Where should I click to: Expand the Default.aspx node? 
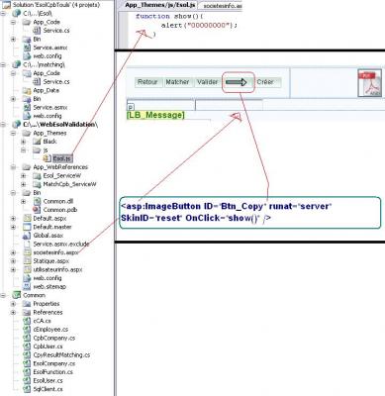(14, 219)
